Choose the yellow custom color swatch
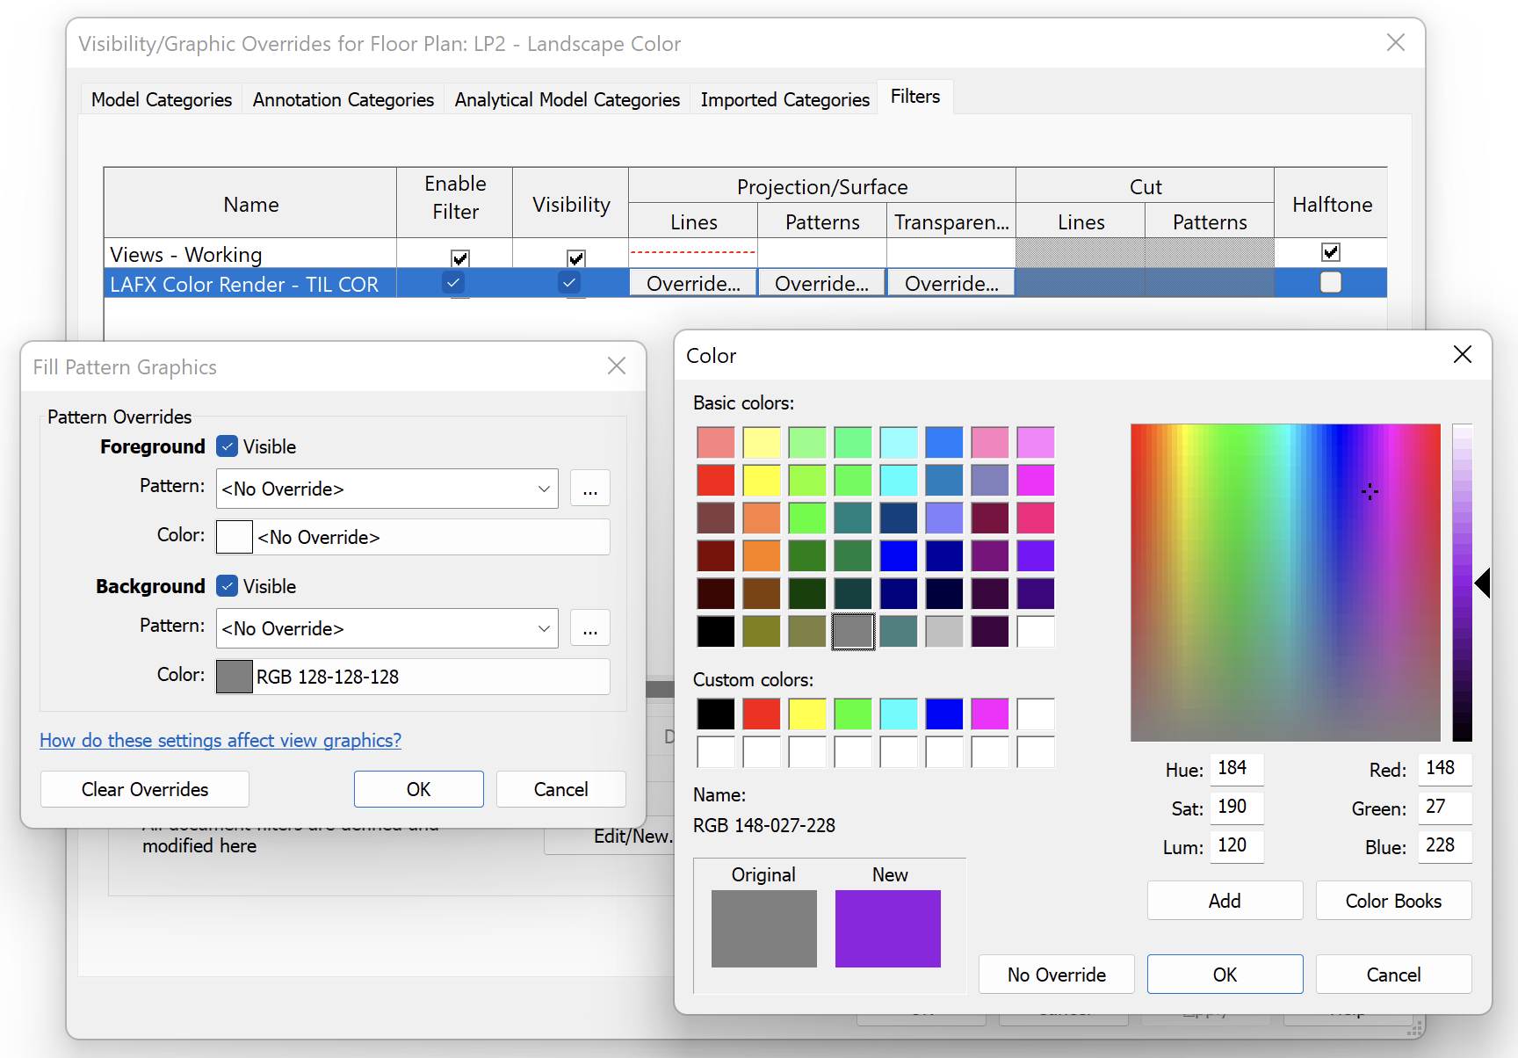This screenshot has height=1058, width=1518. [x=807, y=714]
